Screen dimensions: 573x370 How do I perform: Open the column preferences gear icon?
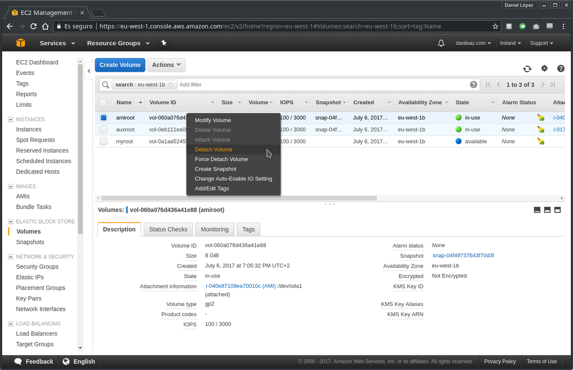tap(544, 69)
